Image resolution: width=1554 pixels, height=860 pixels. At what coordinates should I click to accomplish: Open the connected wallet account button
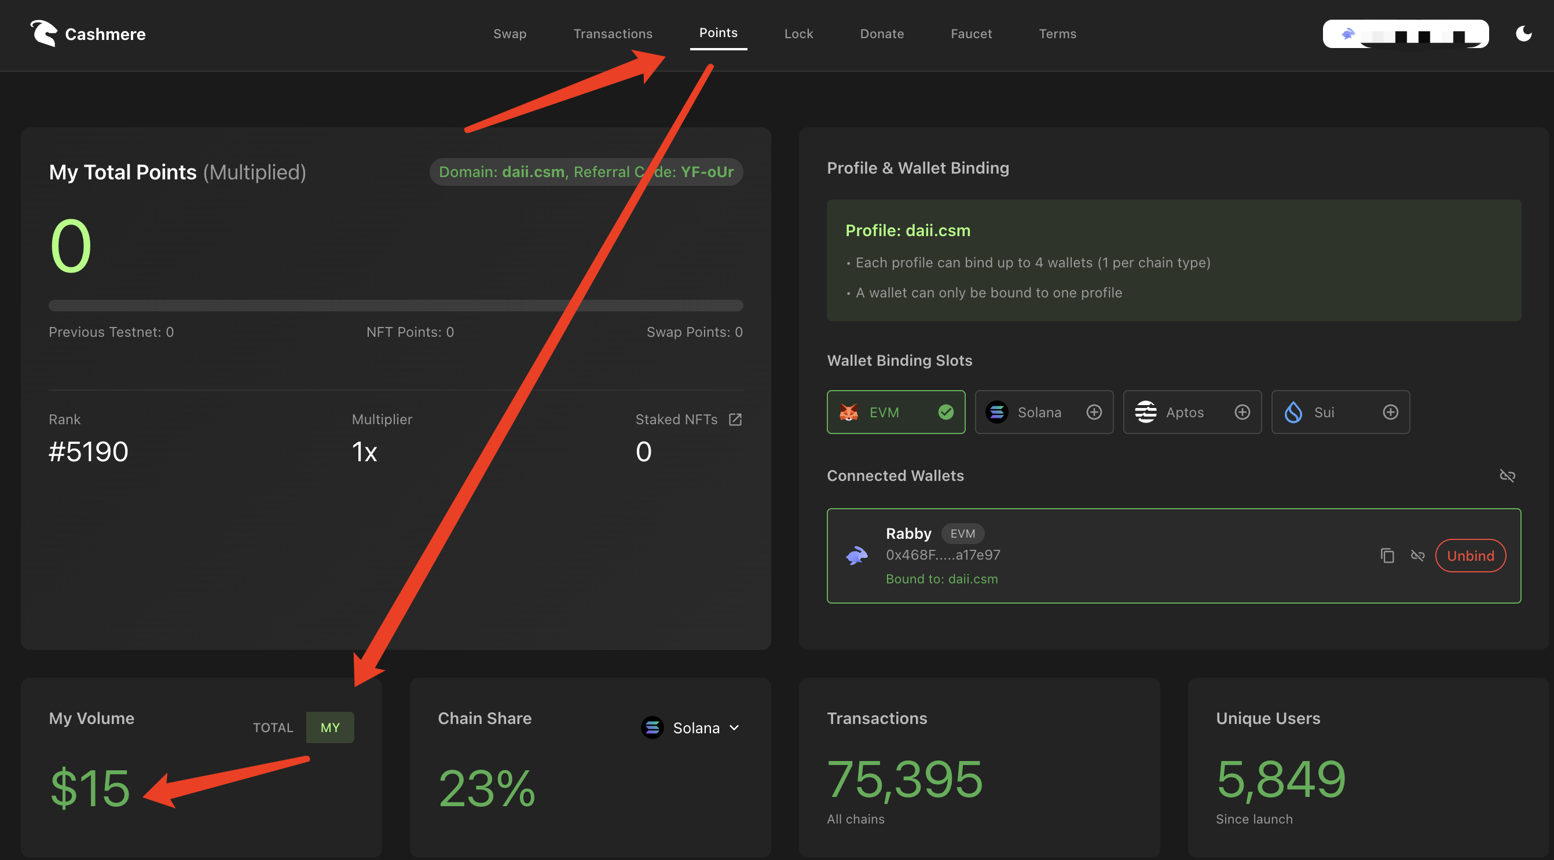1406,34
